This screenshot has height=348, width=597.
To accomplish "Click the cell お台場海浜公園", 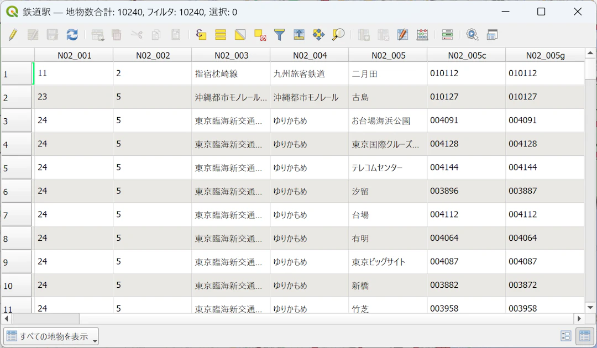I will point(387,120).
